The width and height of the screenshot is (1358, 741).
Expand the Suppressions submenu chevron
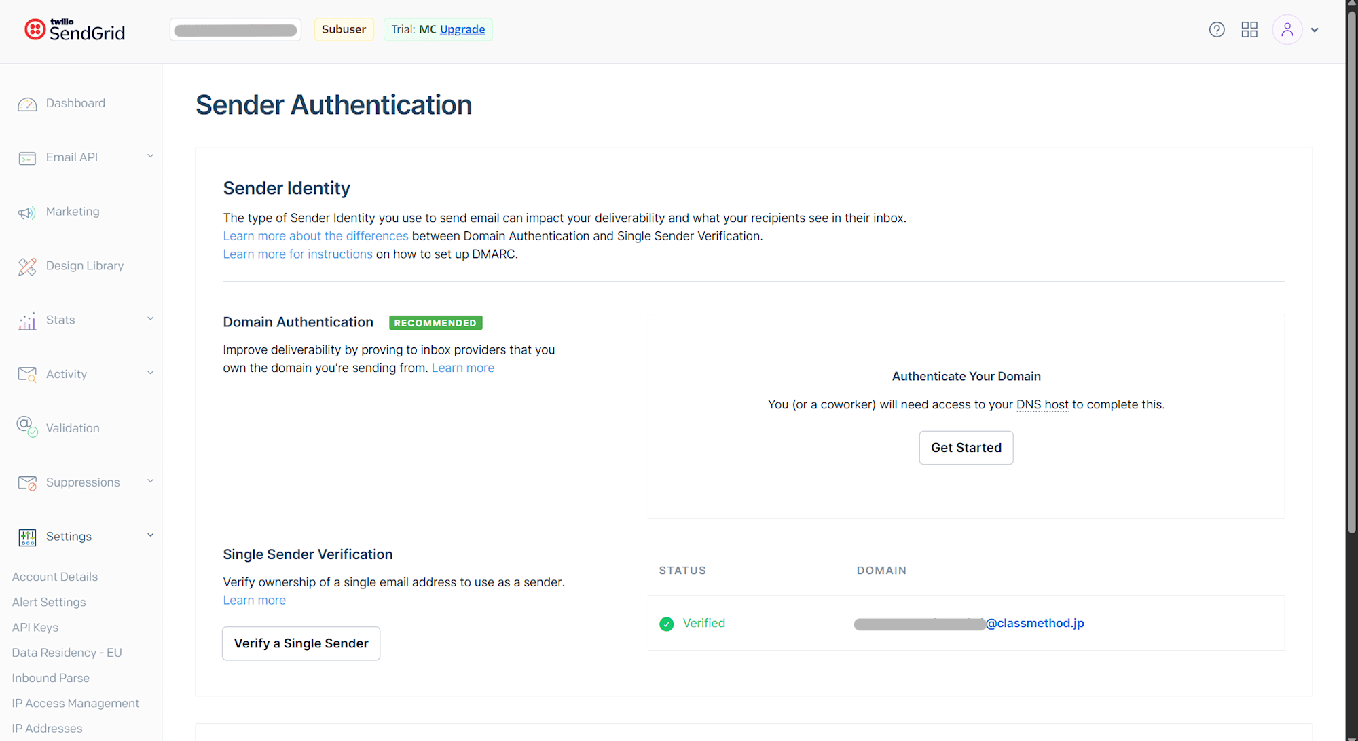[150, 481]
